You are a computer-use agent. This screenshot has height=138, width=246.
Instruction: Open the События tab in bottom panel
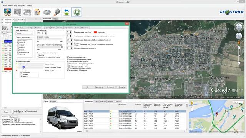click(x=103, y=102)
